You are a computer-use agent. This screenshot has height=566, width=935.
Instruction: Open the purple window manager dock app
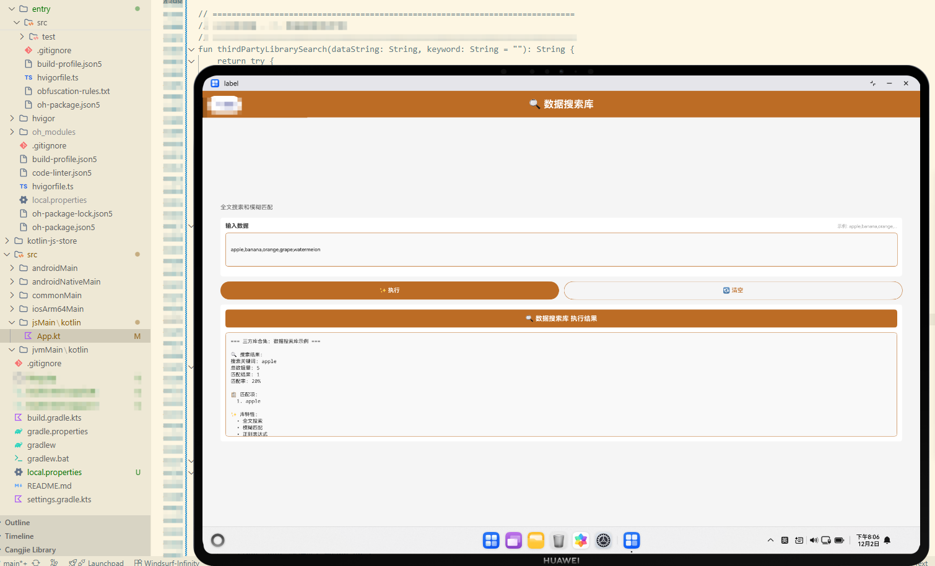pos(513,541)
